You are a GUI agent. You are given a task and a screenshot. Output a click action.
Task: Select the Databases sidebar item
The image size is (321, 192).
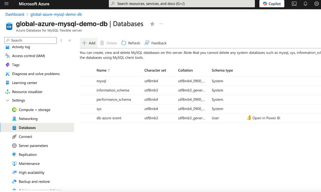click(37, 127)
